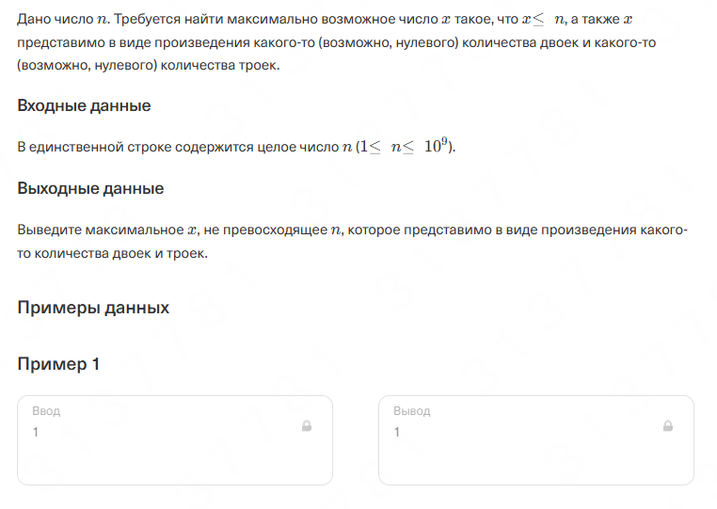This screenshot has height=509, width=717.
Task: Click the output value 1 in Вывод
Action: click(x=396, y=432)
